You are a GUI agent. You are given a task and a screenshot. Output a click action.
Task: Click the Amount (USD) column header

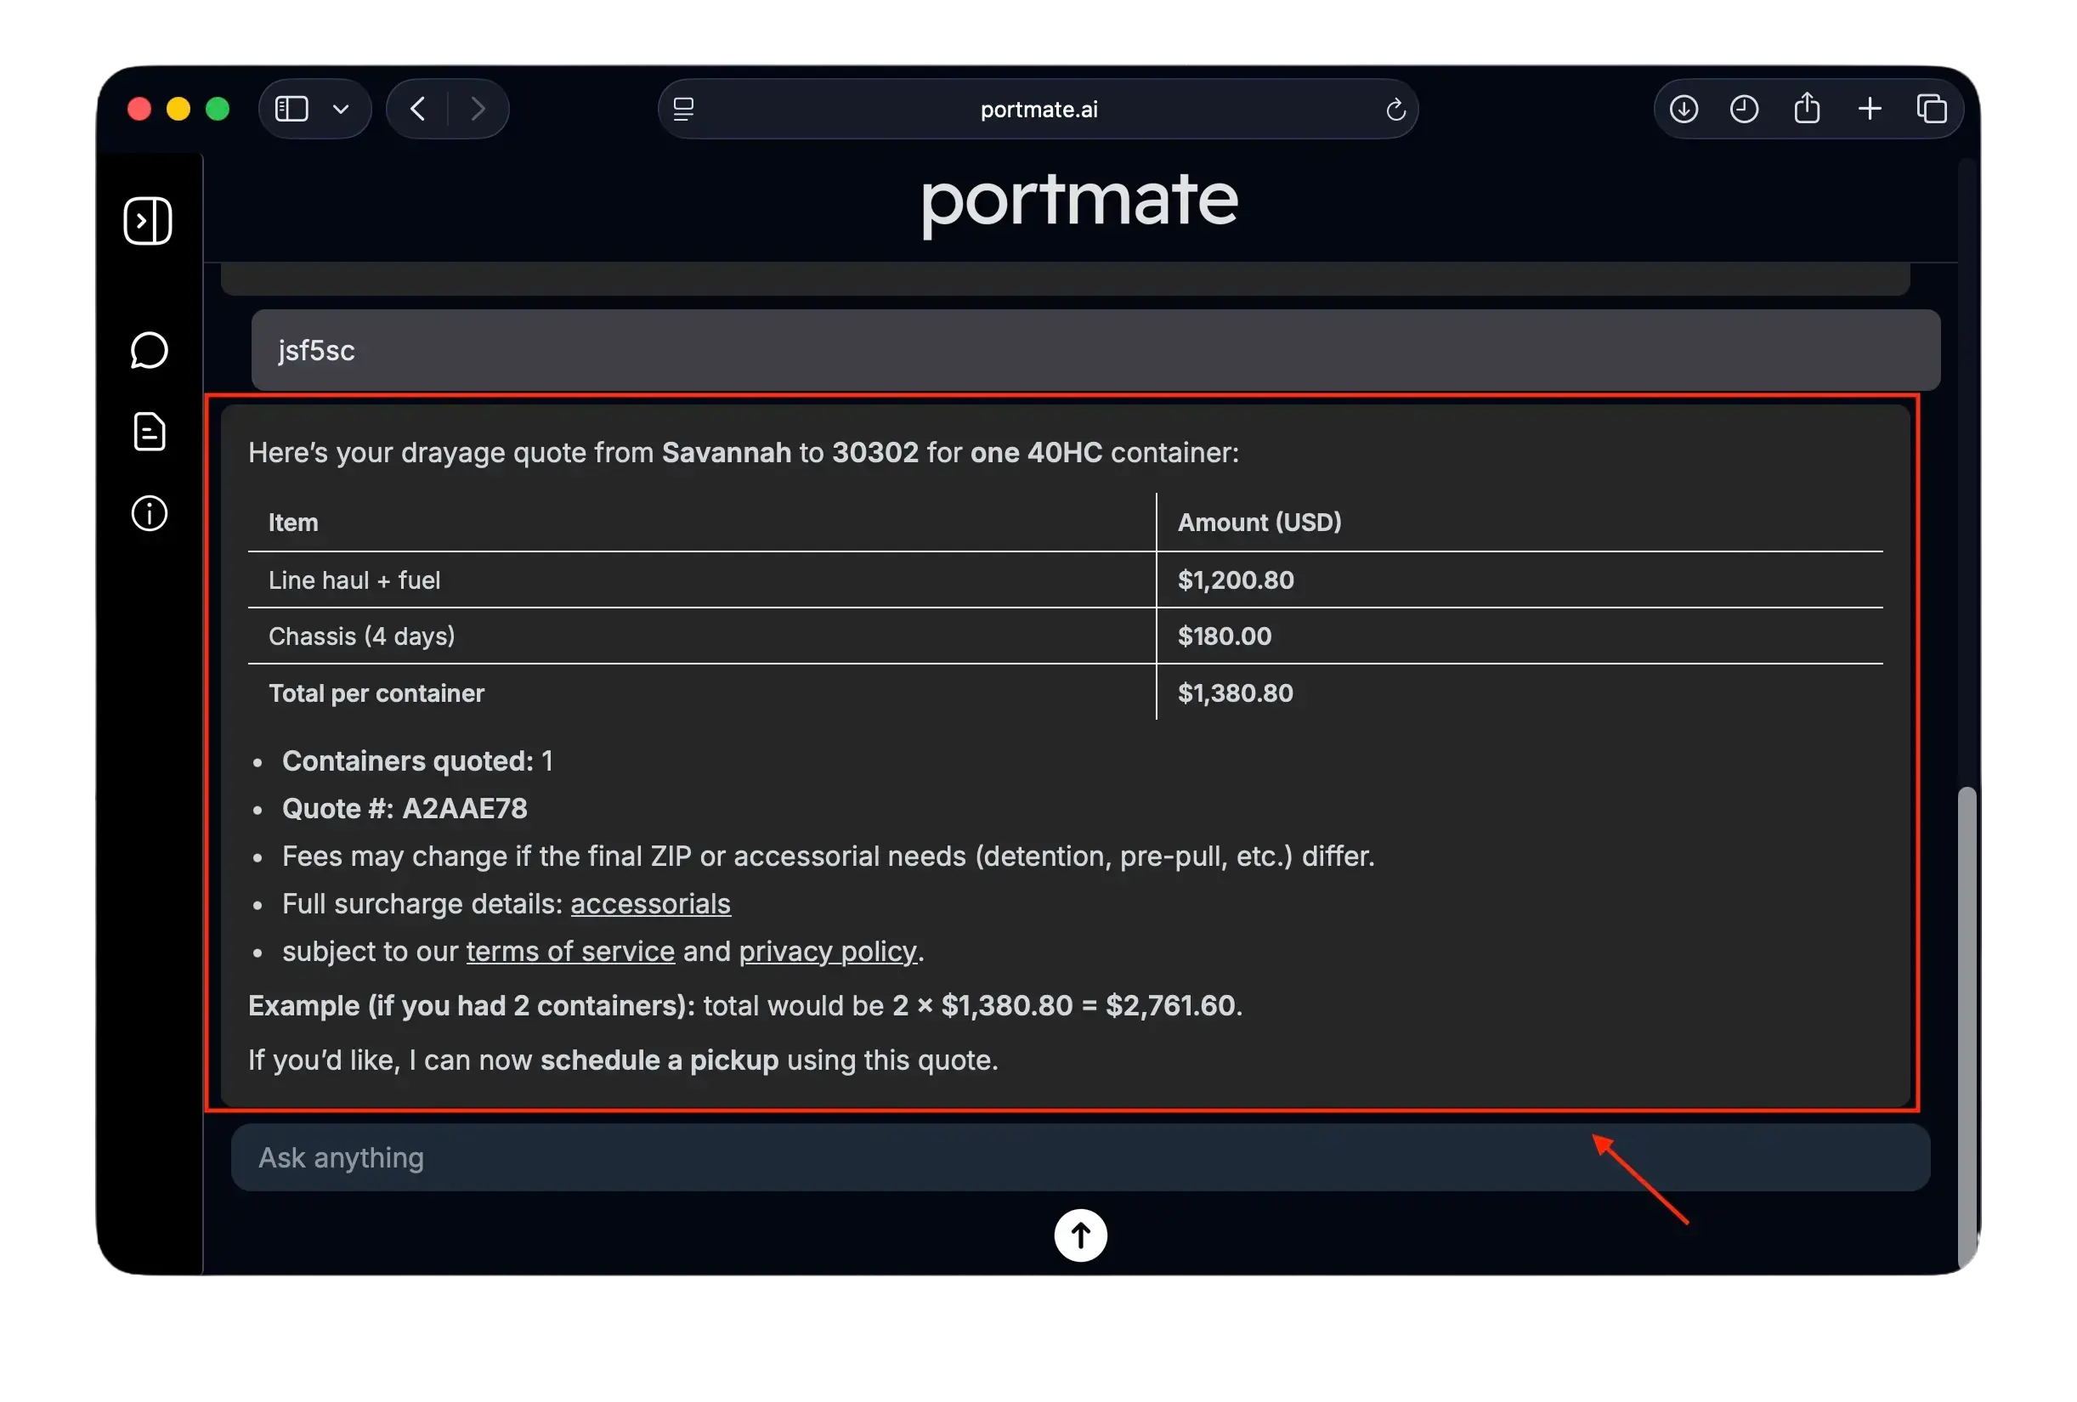(x=1259, y=522)
